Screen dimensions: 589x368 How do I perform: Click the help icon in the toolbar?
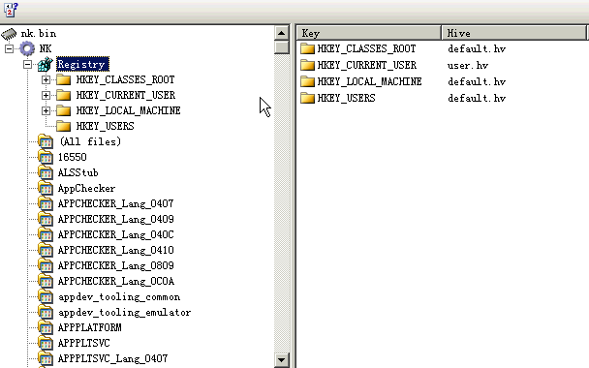click(x=11, y=10)
